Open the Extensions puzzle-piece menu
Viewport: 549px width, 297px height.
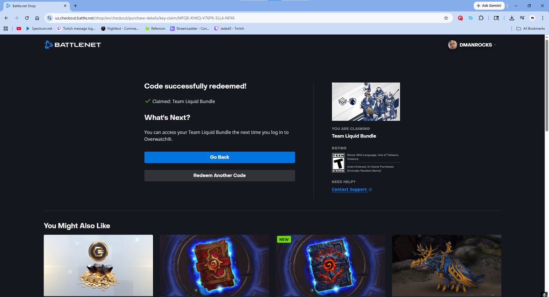click(481, 18)
